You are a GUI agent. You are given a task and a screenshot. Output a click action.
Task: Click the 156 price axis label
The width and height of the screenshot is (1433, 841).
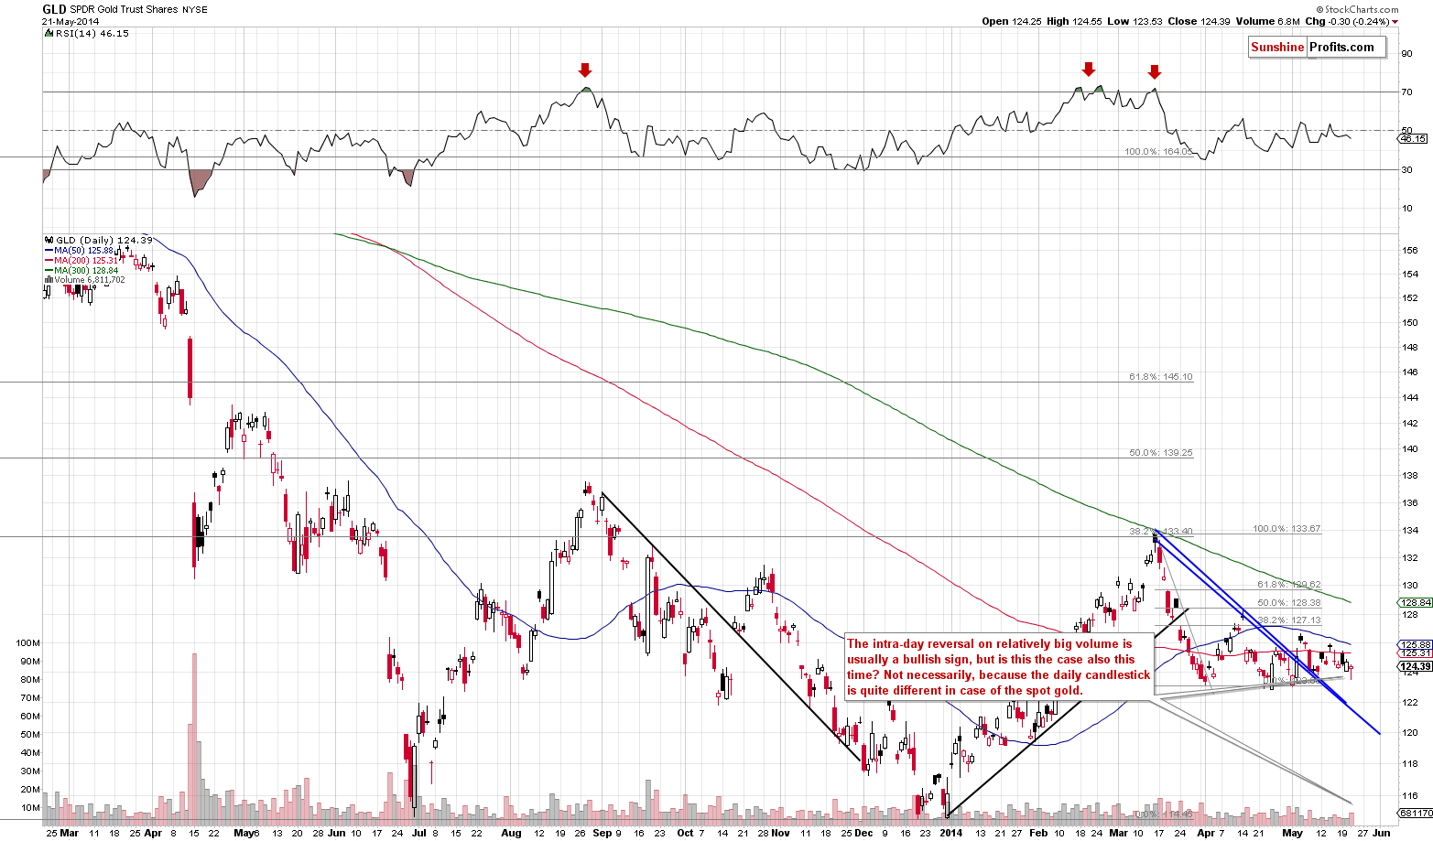click(x=1410, y=250)
